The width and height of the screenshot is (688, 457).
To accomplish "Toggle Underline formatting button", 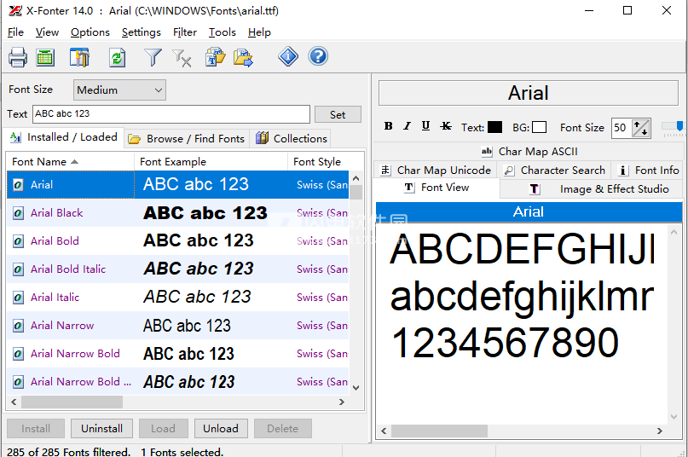I will point(425,126).
